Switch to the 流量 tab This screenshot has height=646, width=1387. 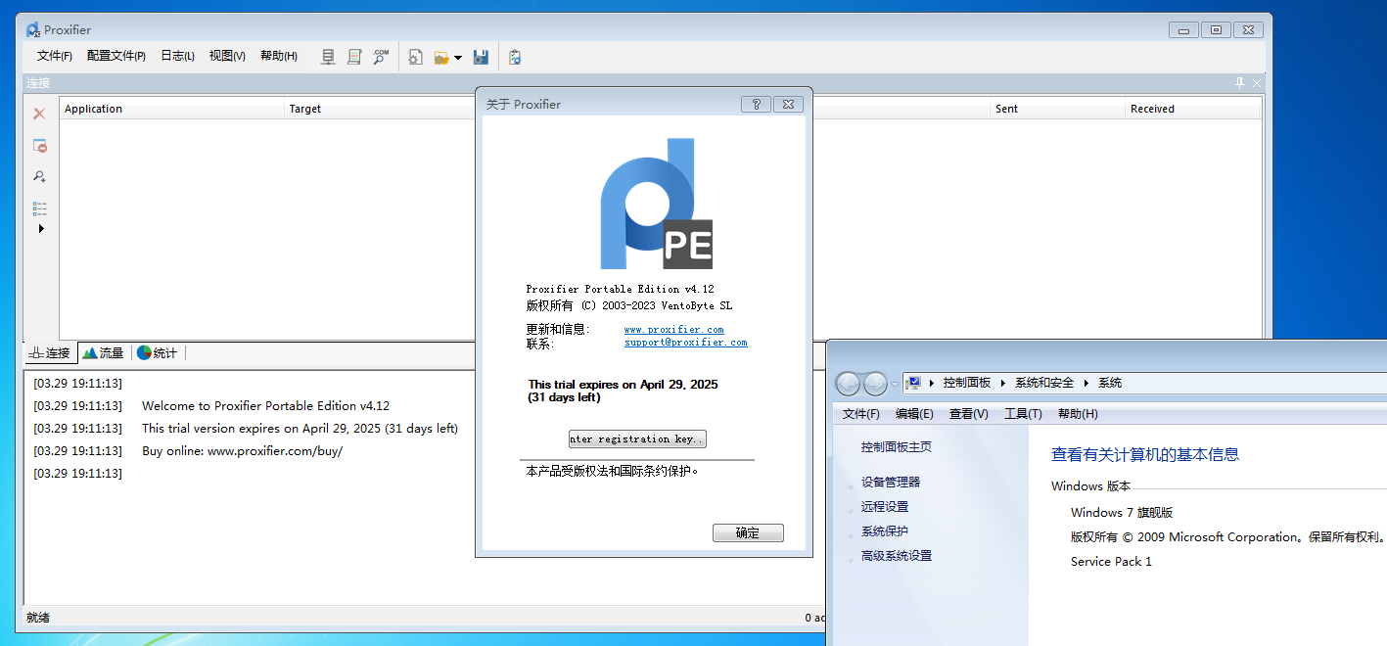103,352
